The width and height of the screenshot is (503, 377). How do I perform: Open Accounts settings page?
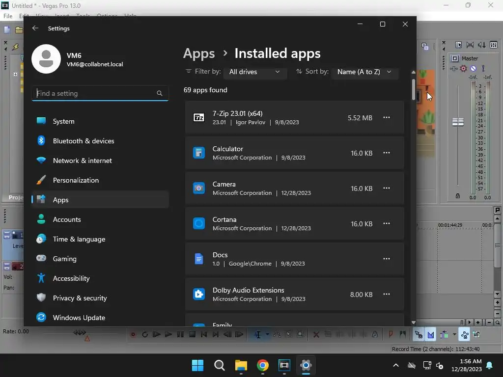[x=100, y=219]
